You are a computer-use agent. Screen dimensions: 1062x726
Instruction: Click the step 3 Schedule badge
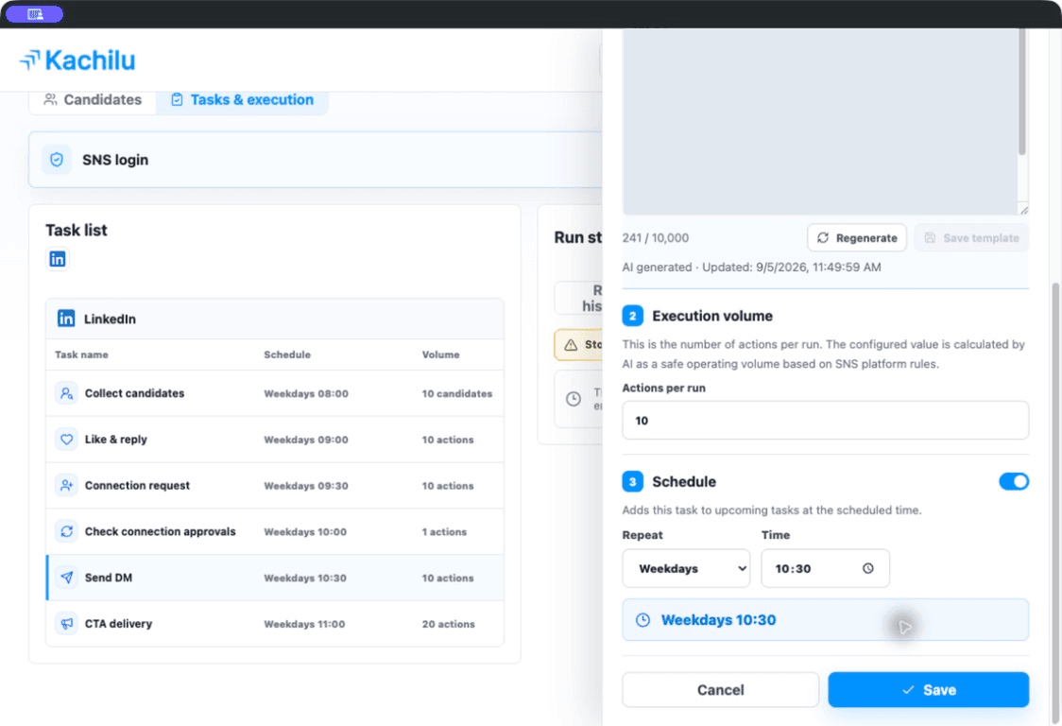[633, 481]
